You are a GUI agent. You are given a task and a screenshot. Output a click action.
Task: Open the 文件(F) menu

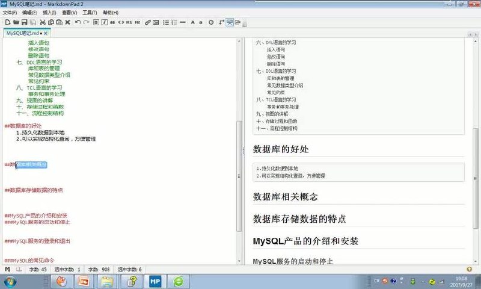(x=10, y=13)
